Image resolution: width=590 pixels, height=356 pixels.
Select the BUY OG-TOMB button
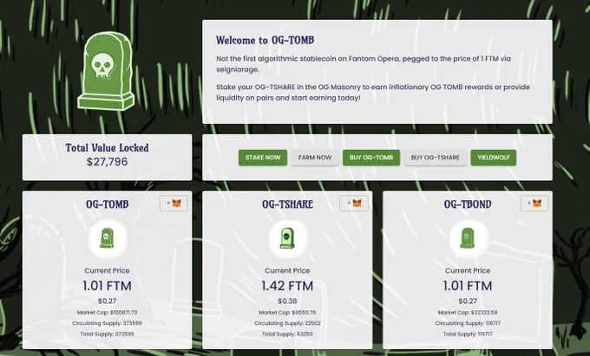pyautogui.click(x=371, y=158)
